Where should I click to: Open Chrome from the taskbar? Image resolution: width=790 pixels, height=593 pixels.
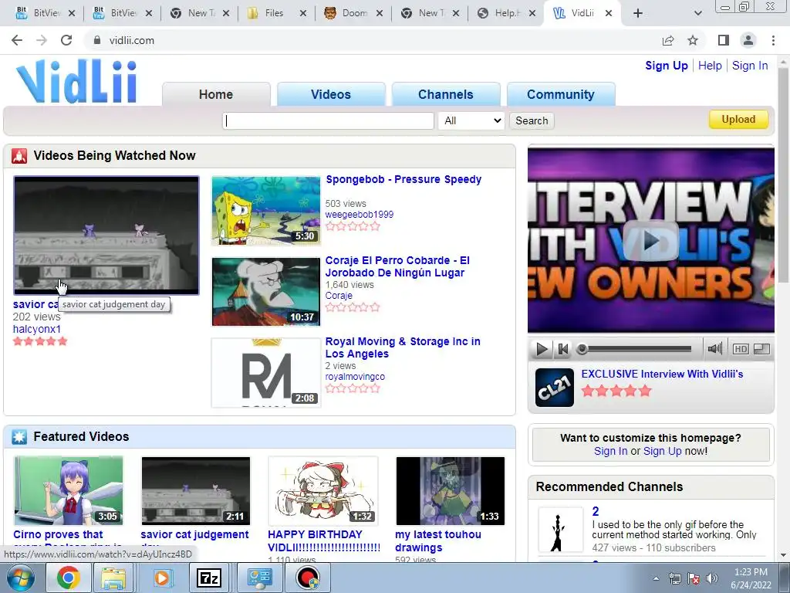pyautogui.click(x=69, y=578)
